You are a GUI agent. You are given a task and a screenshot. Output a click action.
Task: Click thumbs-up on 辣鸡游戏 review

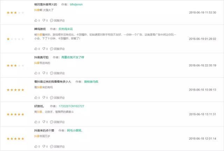pos(36,49)
